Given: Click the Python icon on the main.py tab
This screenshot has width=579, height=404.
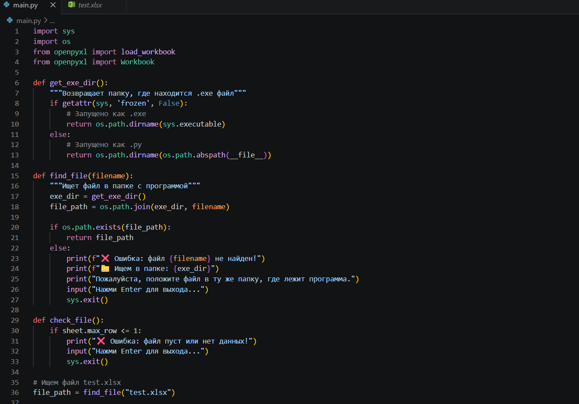Looking at the screenshot, I should 7,5.
